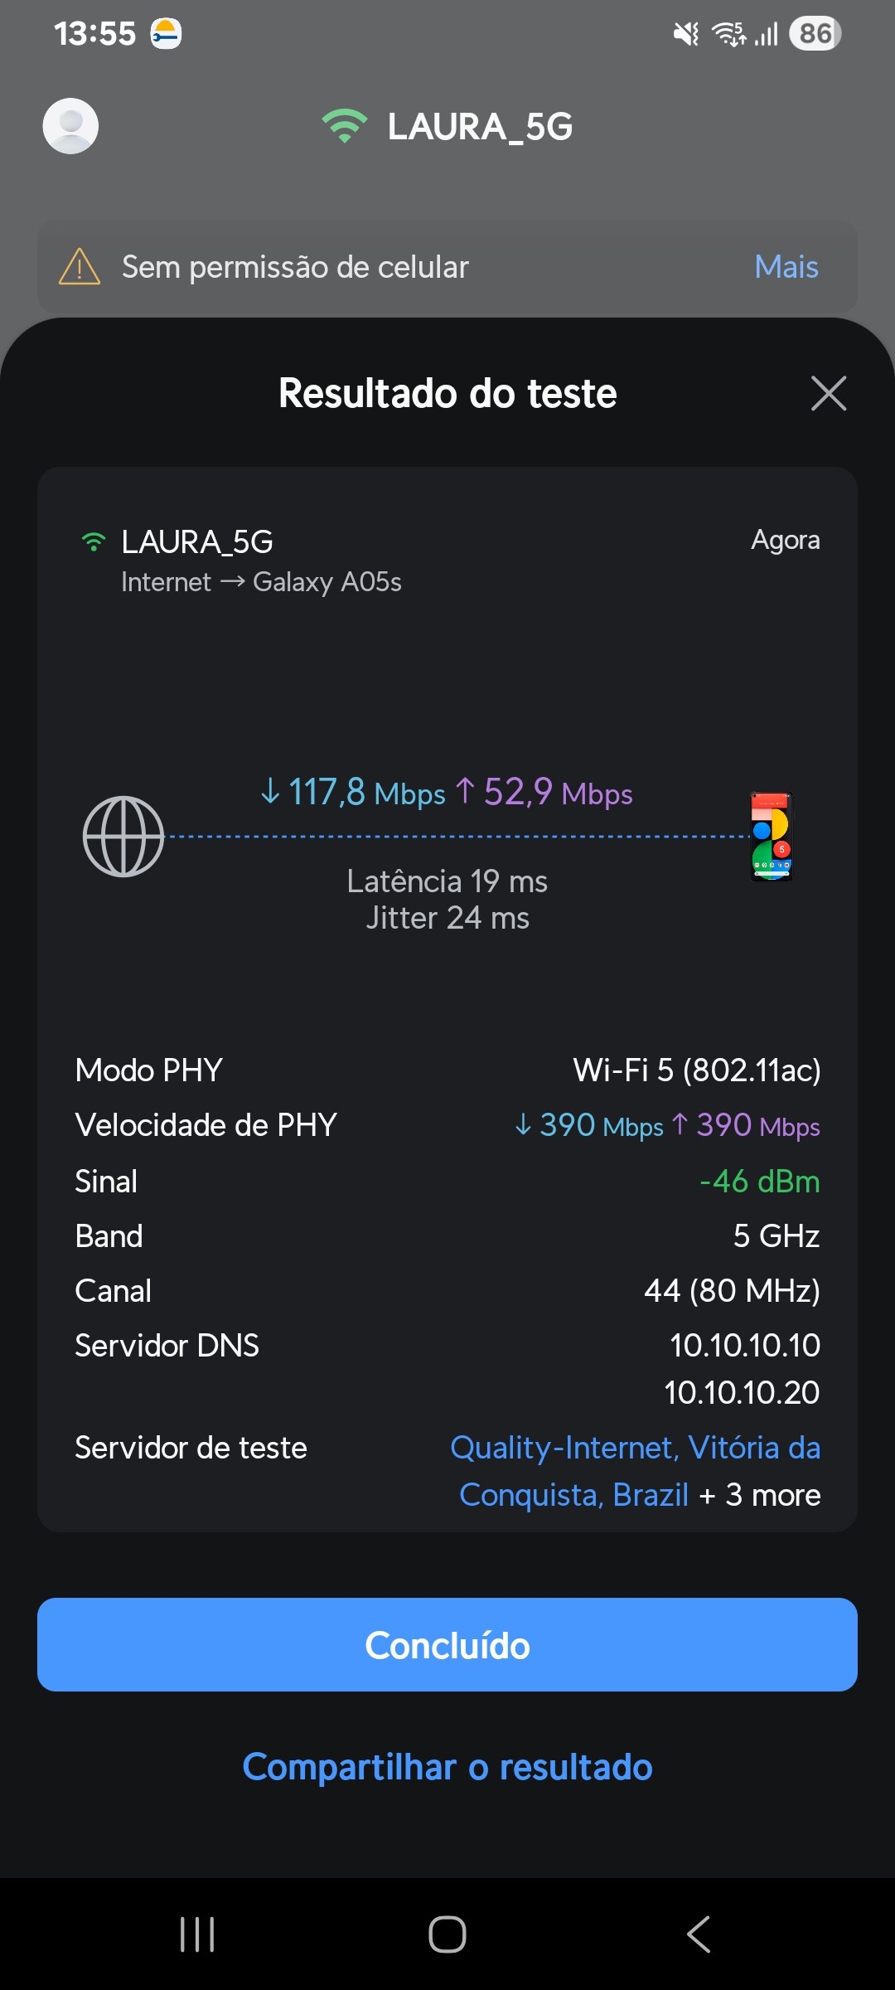Tap the LAURA_5G network title at top
Viewport: 895px width, 1990px height.
click(480, 127)
